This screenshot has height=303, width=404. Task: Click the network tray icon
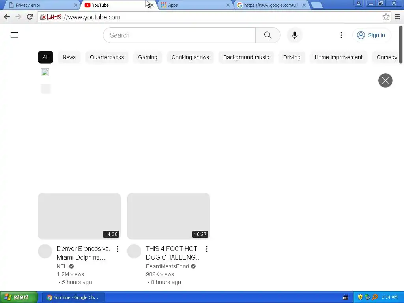pos(367,297)
